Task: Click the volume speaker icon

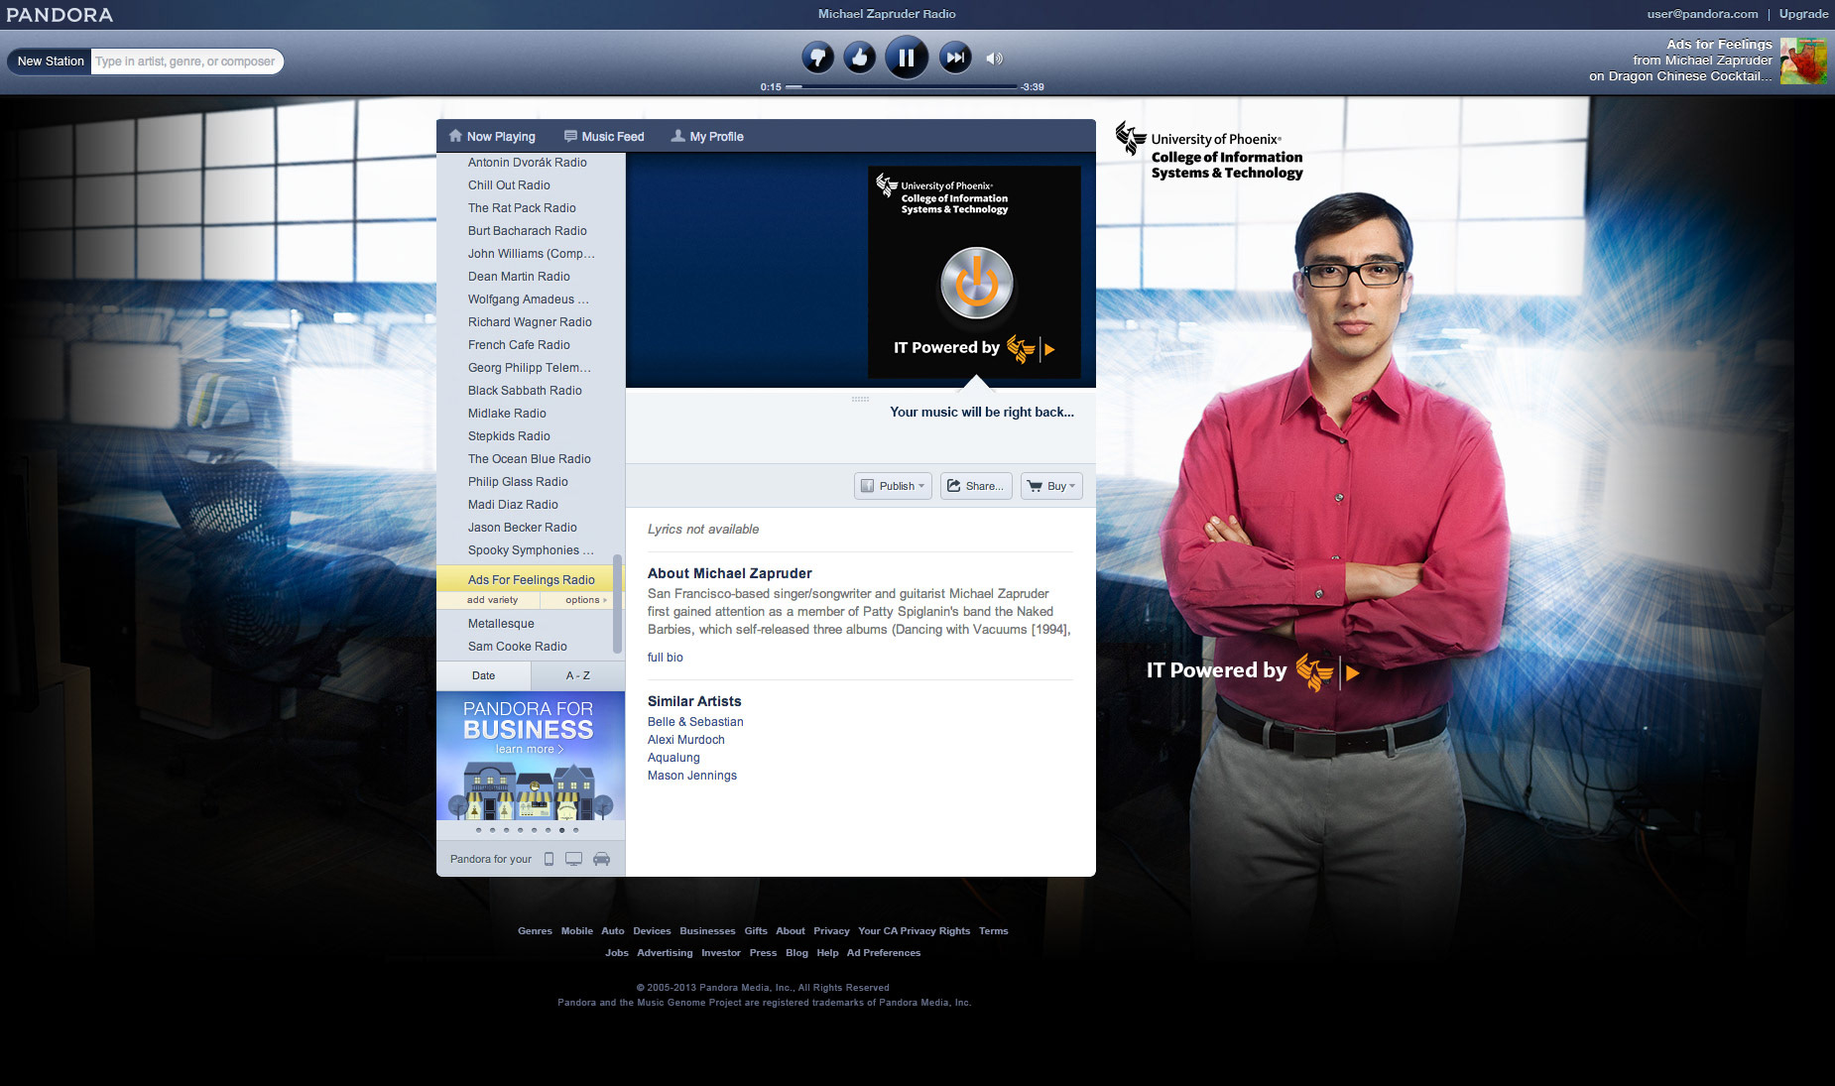Action: point(994,59)
